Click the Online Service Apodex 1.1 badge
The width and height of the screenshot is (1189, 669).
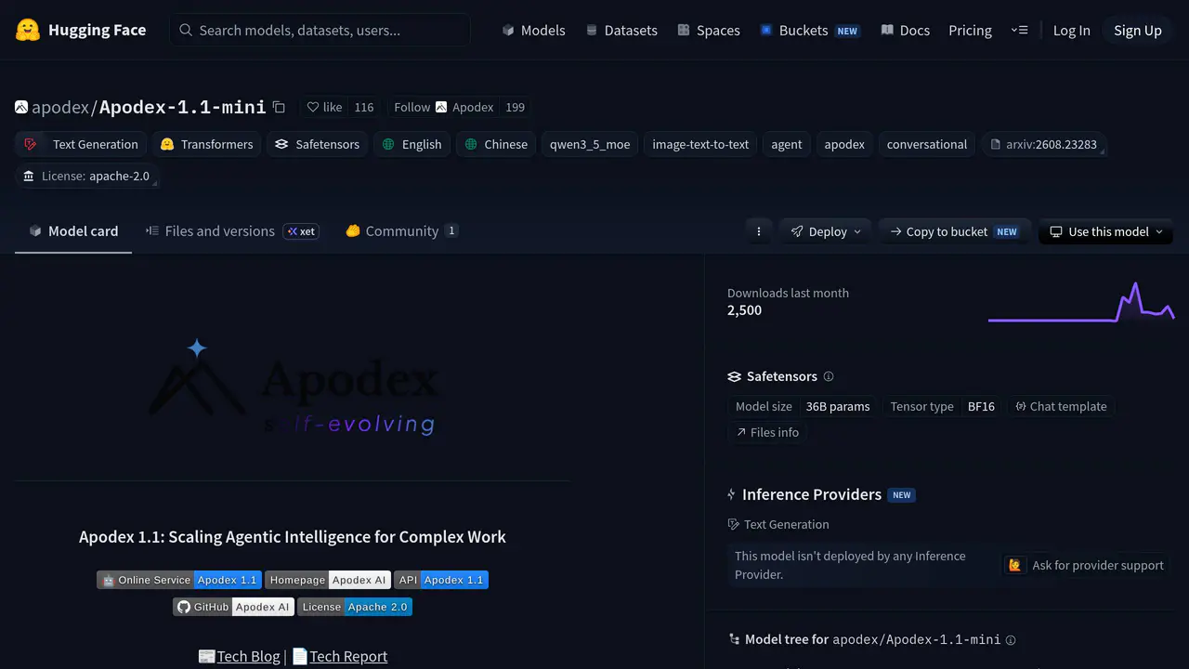tap(180, 580)
